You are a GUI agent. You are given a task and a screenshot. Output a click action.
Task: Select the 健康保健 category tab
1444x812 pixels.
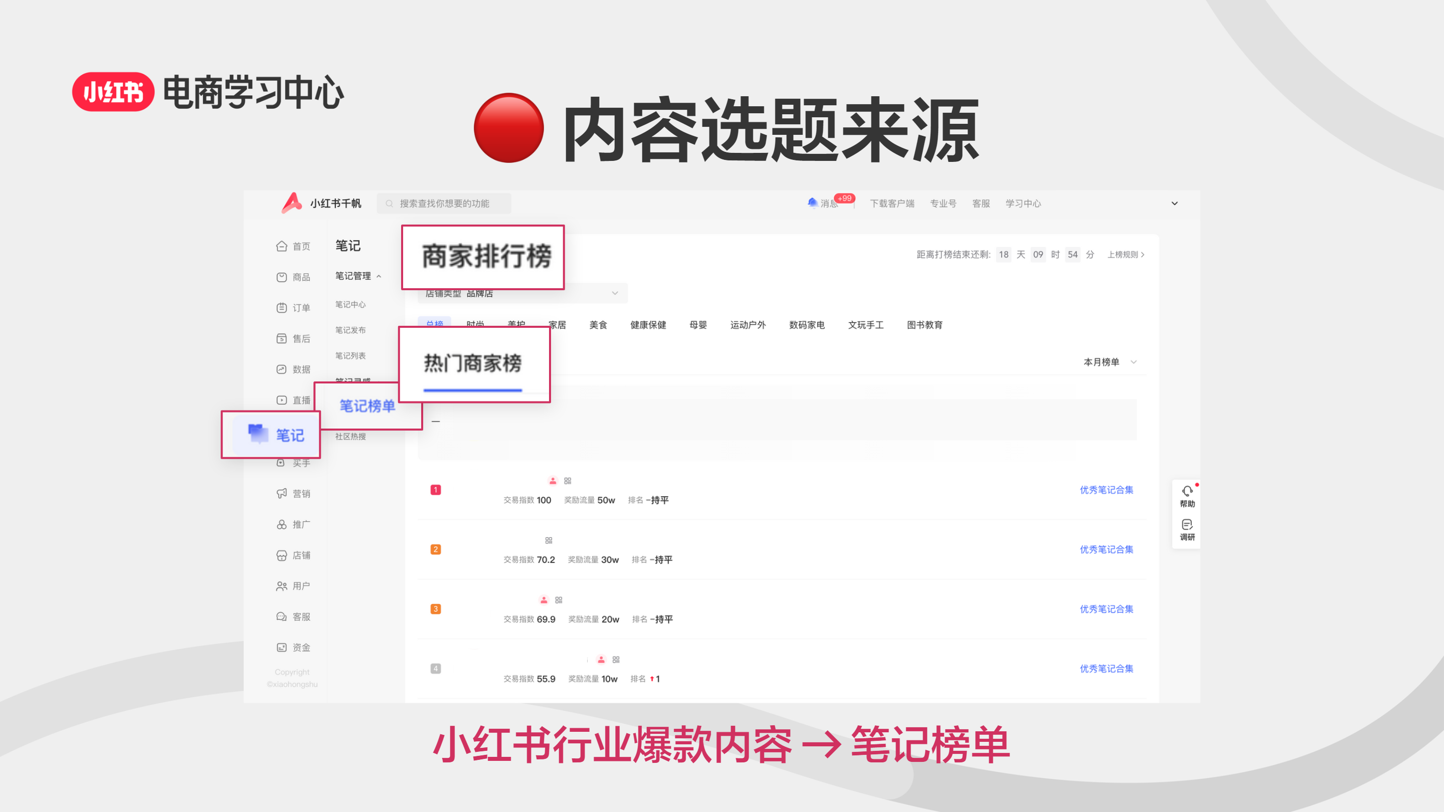(x=648, y=325)
